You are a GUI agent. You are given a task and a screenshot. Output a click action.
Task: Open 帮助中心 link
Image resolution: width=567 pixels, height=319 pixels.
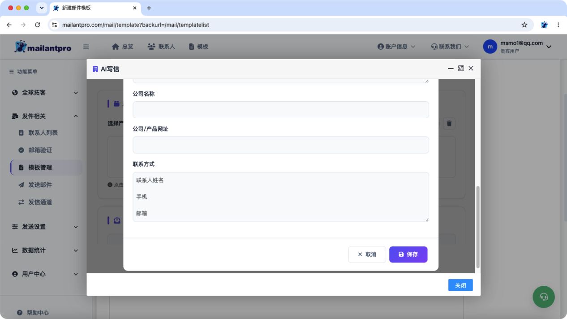33,313
